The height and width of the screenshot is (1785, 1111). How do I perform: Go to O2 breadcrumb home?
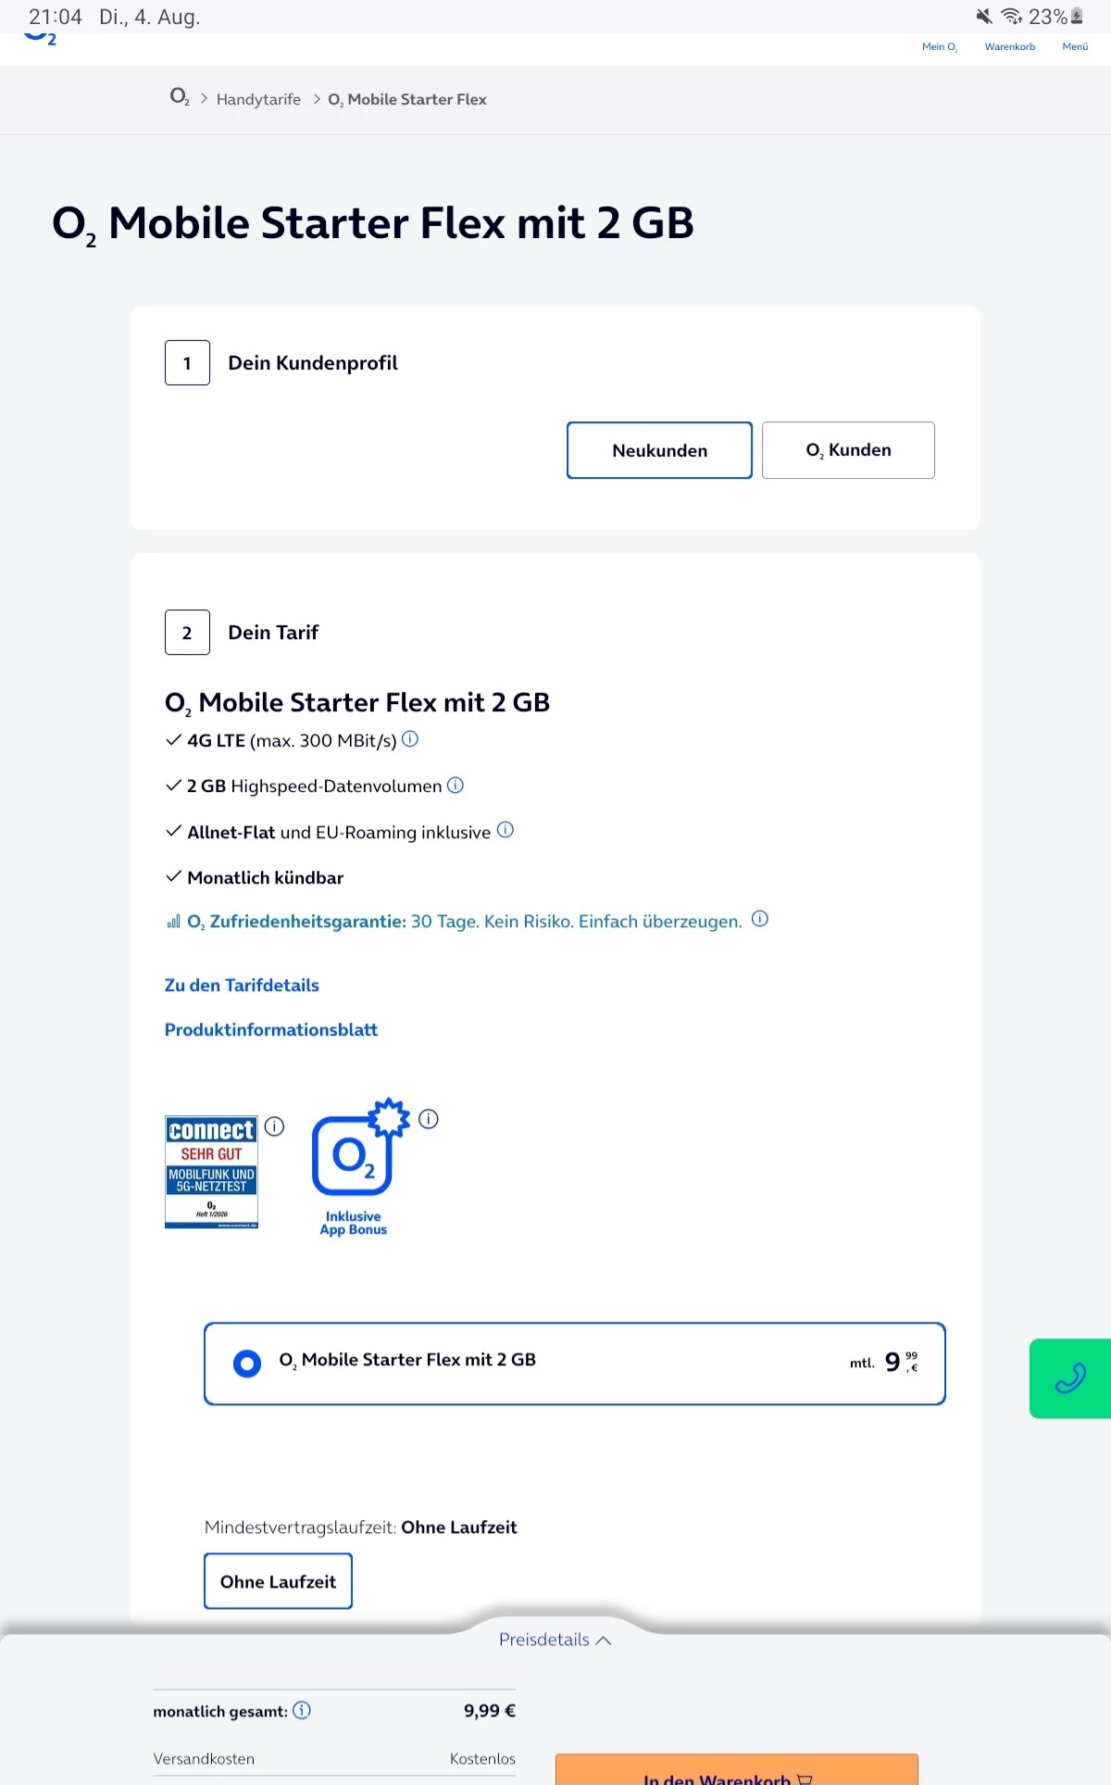[x=180, y=97]
